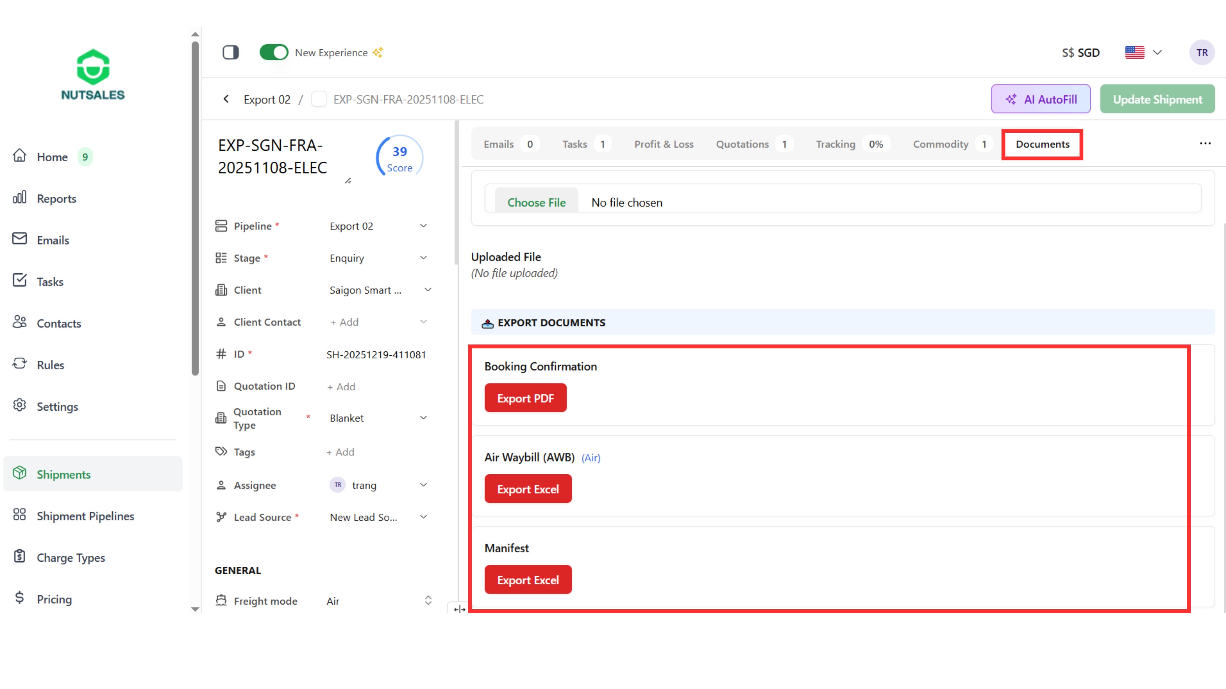The image size is (1226, 689).
Task: Click the Choose File upload field
Action: [536, 202]
